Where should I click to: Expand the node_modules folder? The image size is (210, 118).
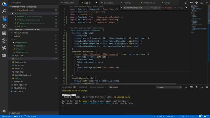(x=21, y=33)
